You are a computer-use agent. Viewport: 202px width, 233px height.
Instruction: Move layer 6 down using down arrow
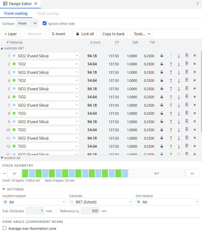[x=179, y=97]
